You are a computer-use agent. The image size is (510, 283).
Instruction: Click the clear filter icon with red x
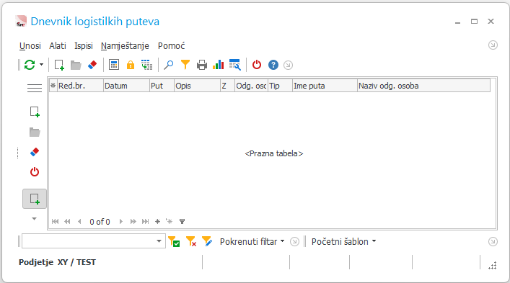tap(191, 241)
